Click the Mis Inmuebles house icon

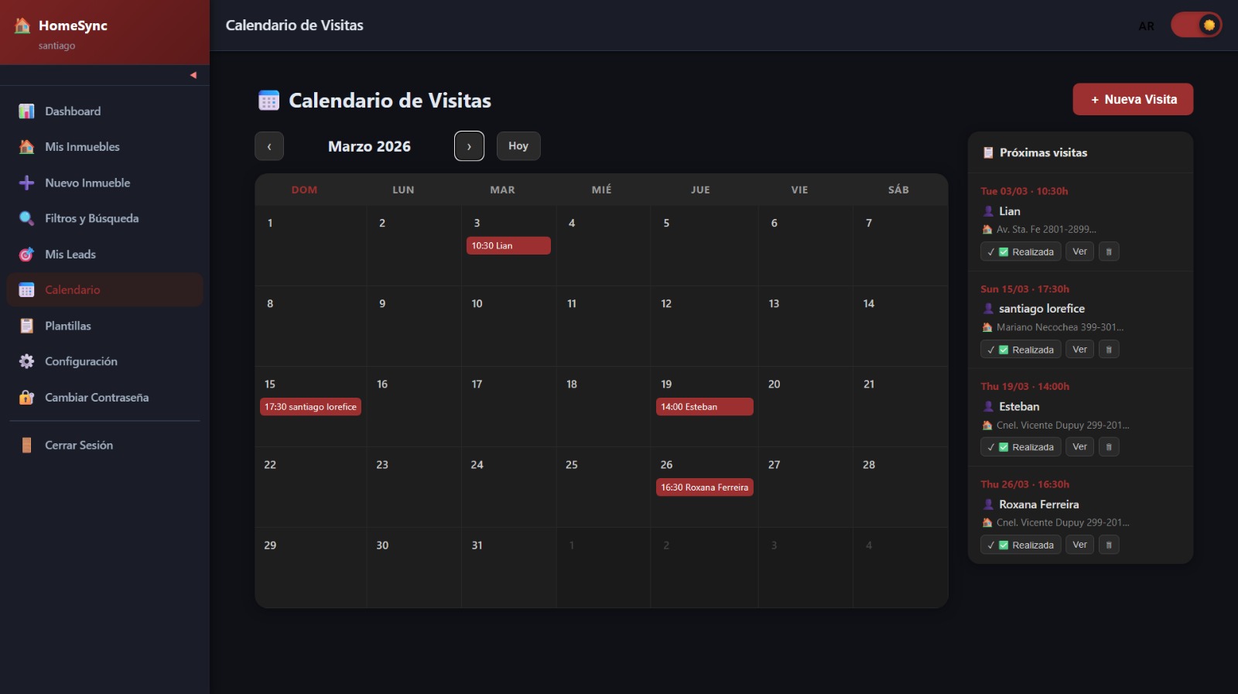click(26, 147)
